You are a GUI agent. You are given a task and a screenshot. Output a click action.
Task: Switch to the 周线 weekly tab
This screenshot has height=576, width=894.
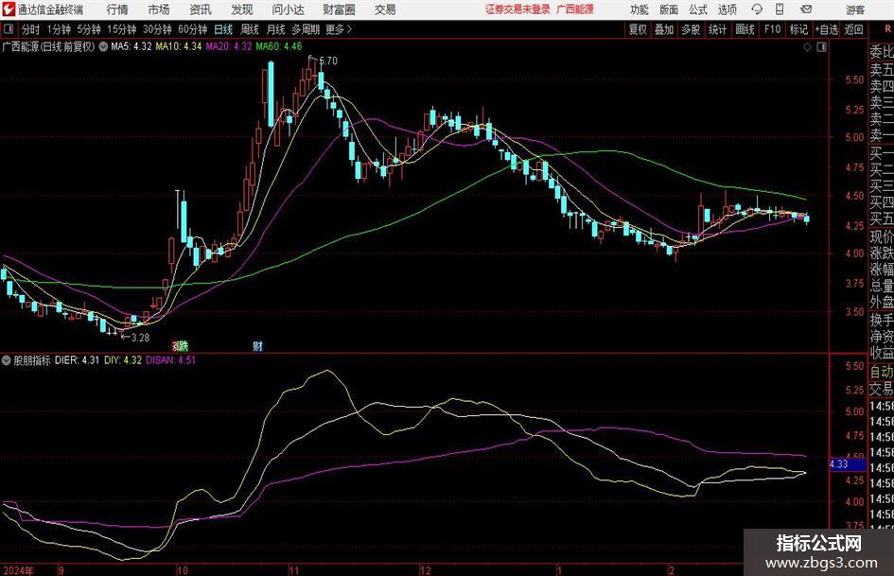[250, 29]
